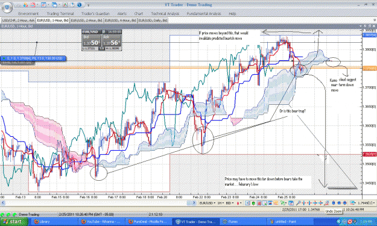Viewport: 377px width, 226px height.
Task: Click the single window layout icon in top toolbar
Action: (x=43, y=5)
